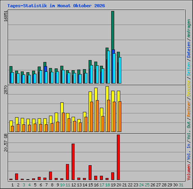The height and width of the screenshot is (189, 193).
Task: Click the cyan Seiten bar for day 20
Action: point(120,70)
